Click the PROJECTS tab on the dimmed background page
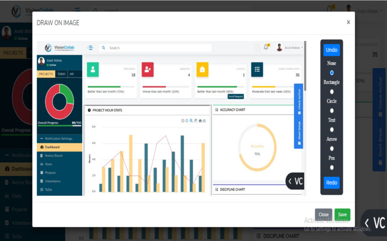Image resolution: width=387 pixels, height=241 pixels. coord(13,53)
